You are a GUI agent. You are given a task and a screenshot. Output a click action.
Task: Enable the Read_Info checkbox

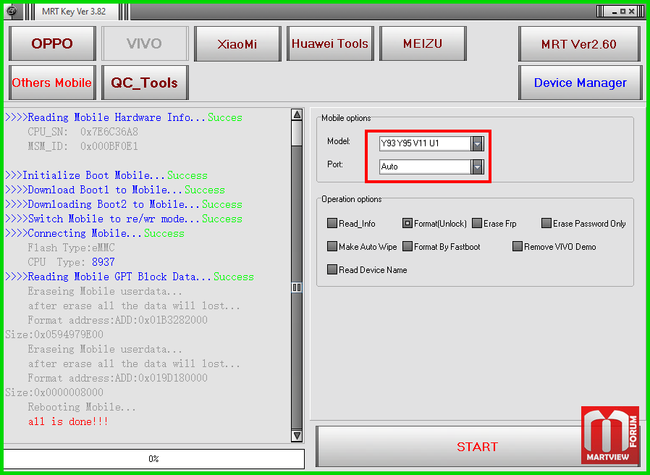point(332,223)
